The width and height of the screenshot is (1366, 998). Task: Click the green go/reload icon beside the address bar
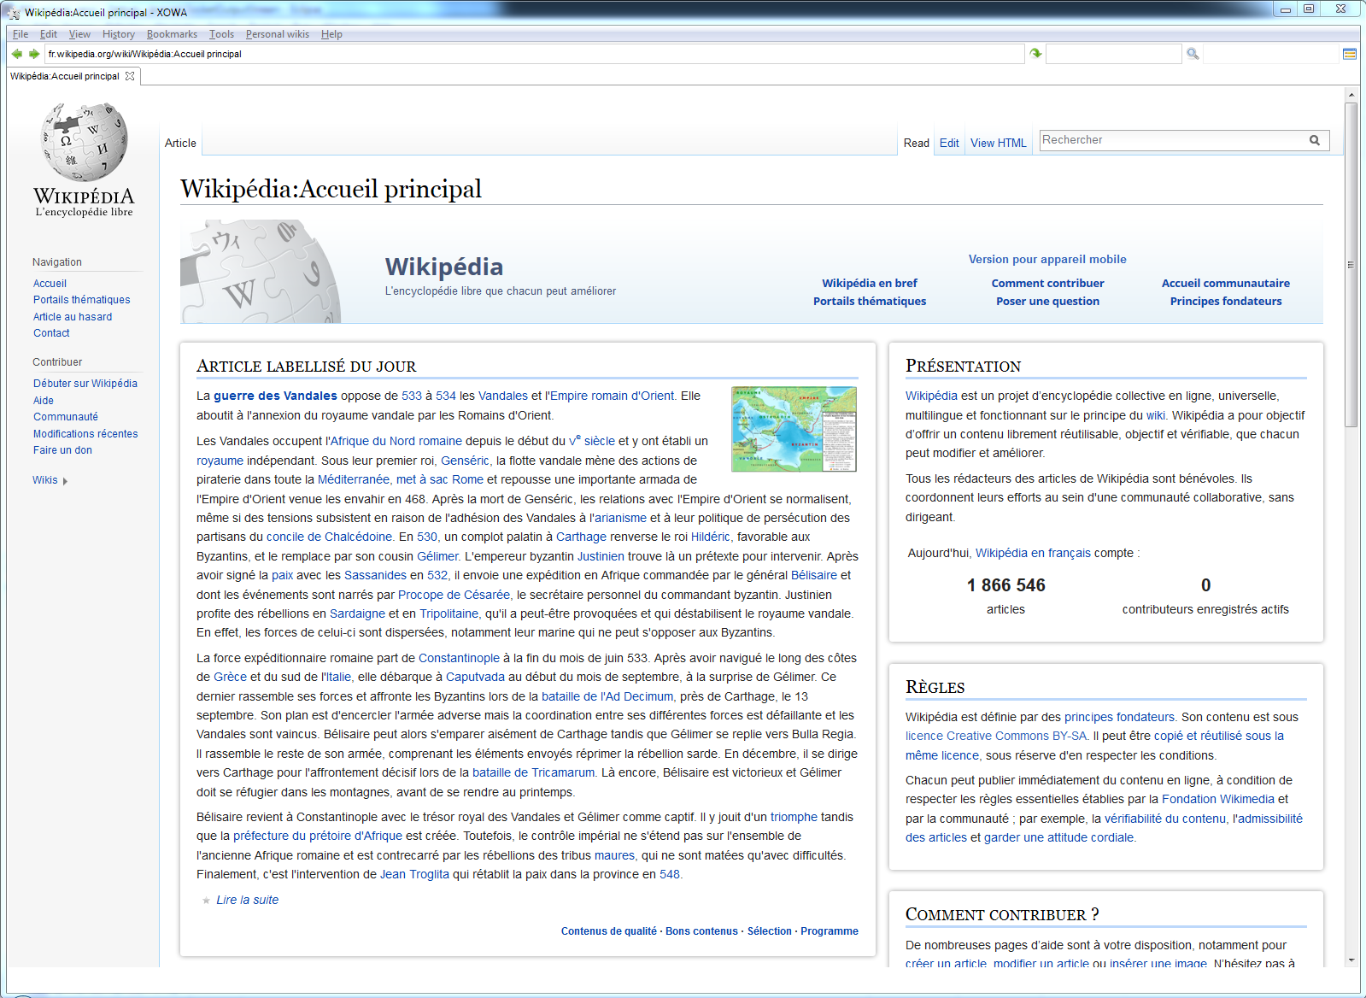(x=1035, y=54)
